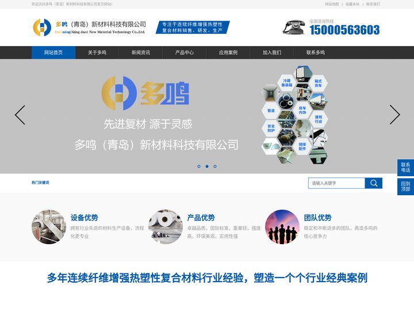Open the 产品中心 menu item
Viewport: 414px width, 311px height.
pos(185,52)
